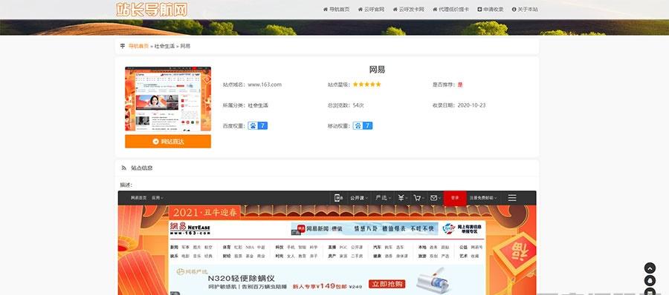Click the 网易新闻 banner ad
Image resolution: width=669 pixels, height=295 pixels.
[x=364, y=228]
